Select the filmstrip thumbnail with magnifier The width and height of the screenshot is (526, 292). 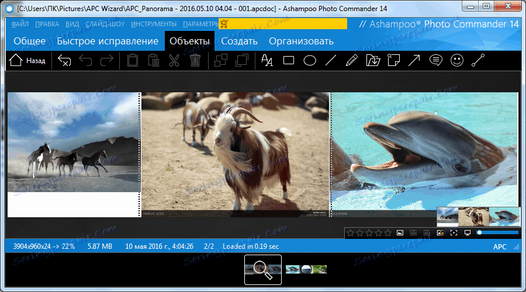click(263, 270)
